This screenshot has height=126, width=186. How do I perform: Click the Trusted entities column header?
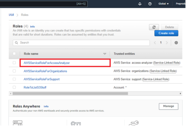point(124,54)
